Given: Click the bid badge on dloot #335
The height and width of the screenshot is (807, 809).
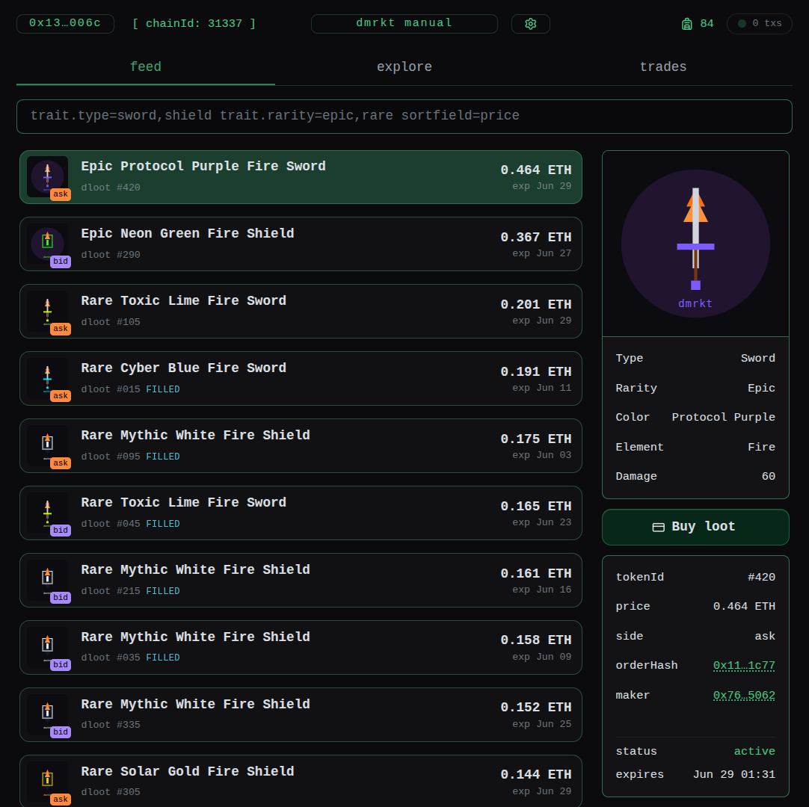Looking at the screenshot, I should tap(61, 732).
